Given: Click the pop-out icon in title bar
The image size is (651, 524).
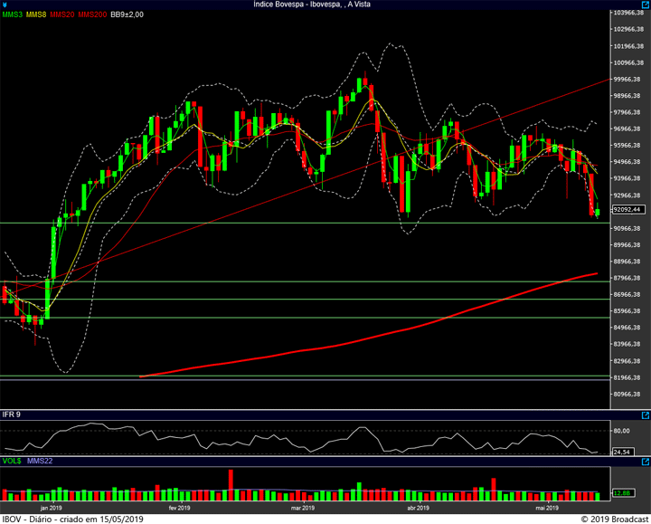Looking at the screenshot, I should (x=644, y=5).
